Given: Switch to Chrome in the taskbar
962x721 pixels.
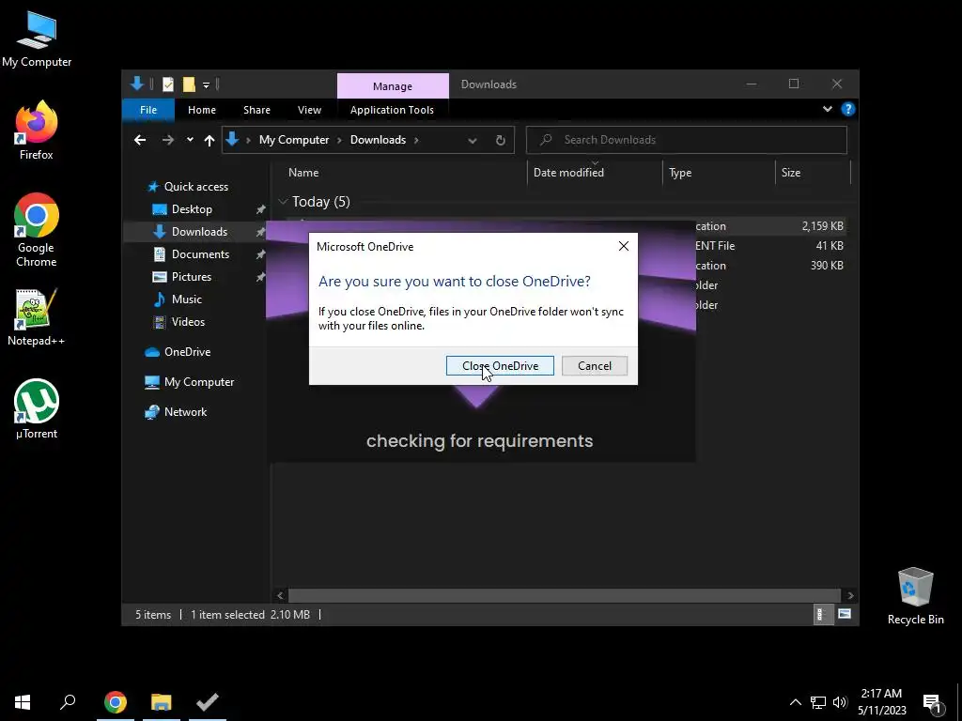Looking at the screenshot, I should pyautogui.click(x=116, y=702).
